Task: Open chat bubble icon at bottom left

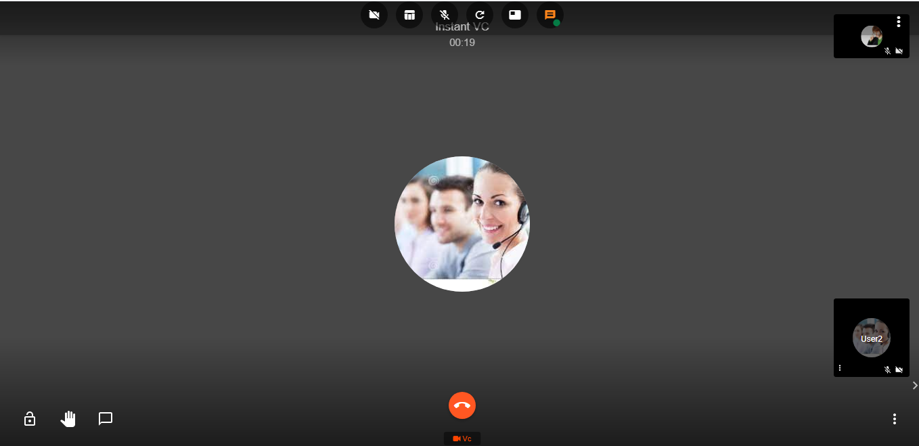Action: click(106, 419)
